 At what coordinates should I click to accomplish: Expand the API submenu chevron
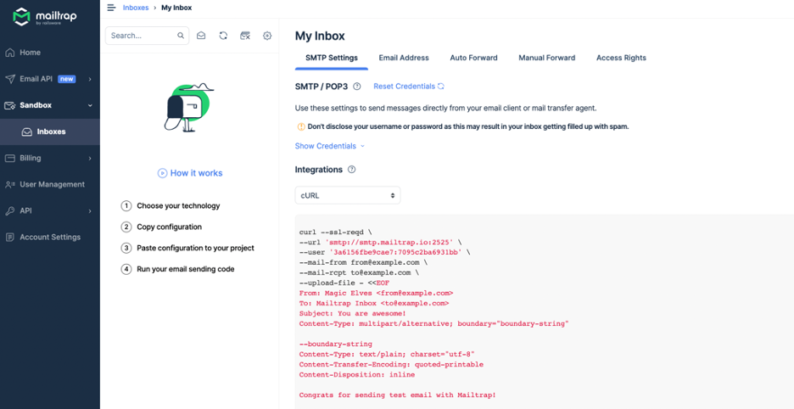(90, 210)
